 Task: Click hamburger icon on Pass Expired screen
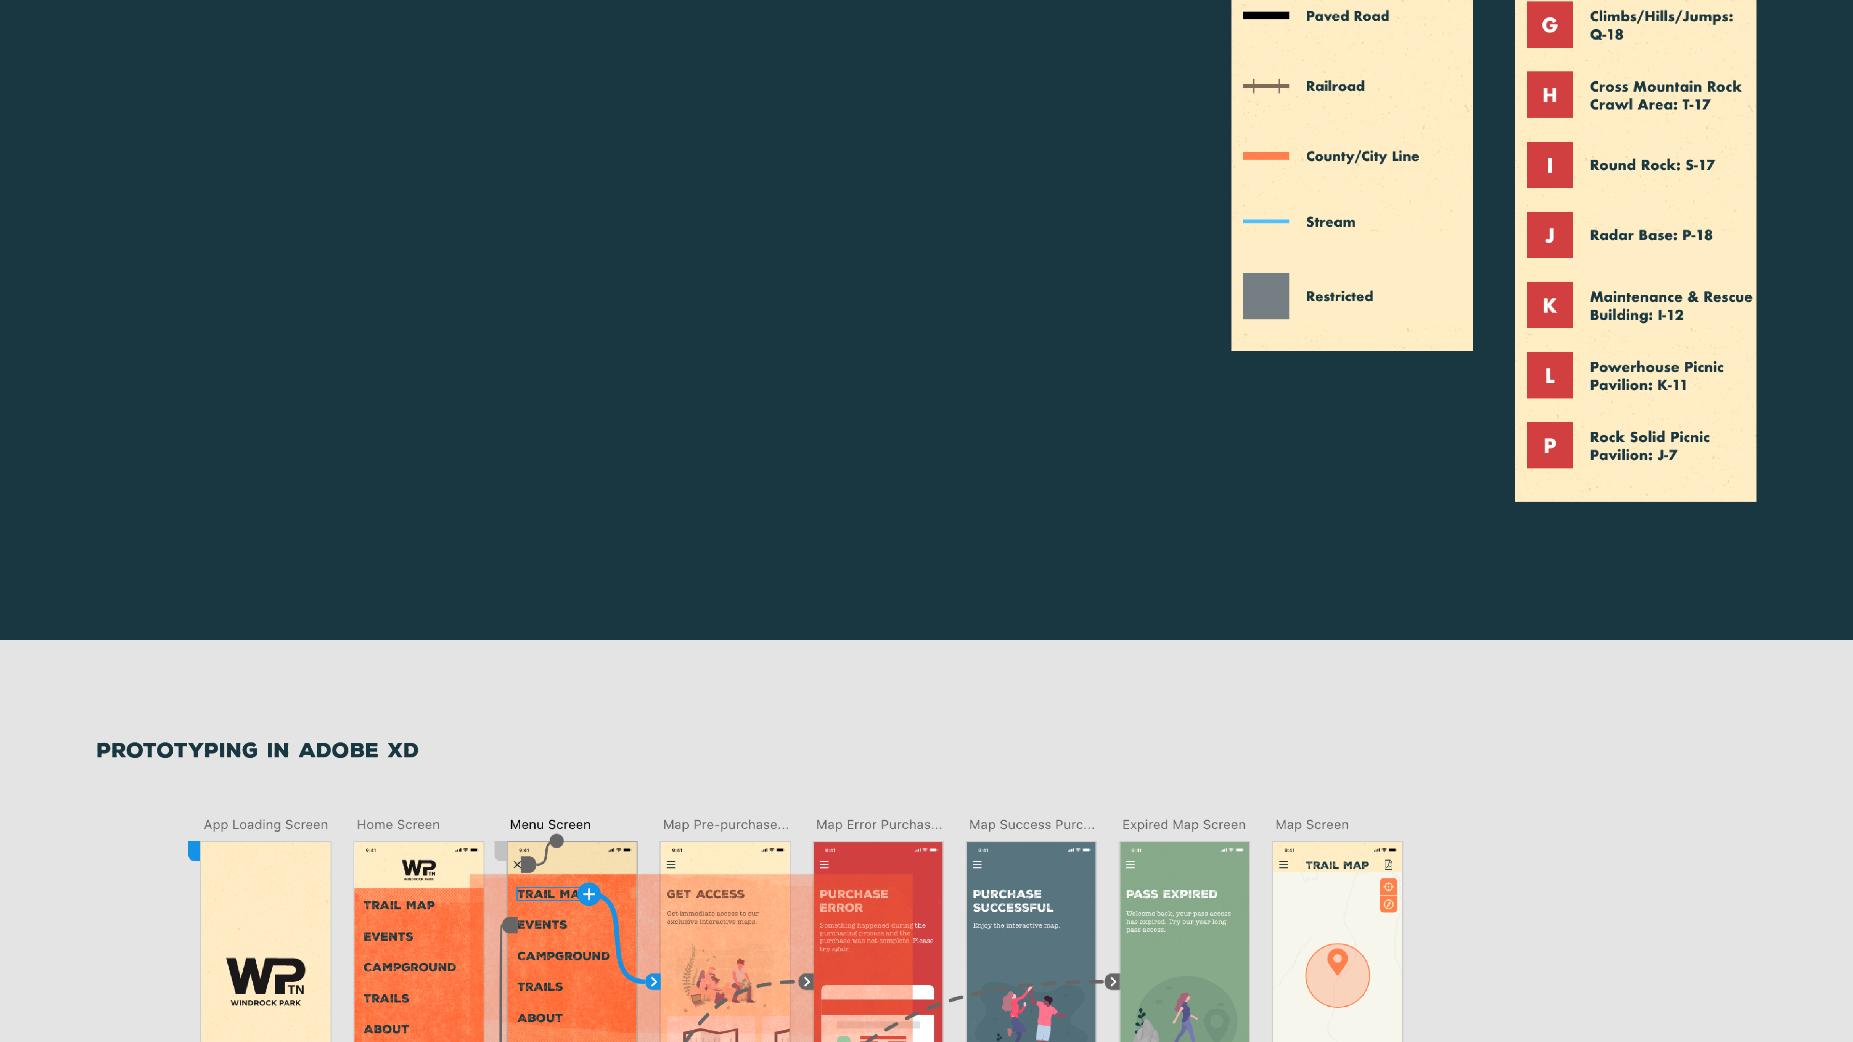pos(1130,864)
